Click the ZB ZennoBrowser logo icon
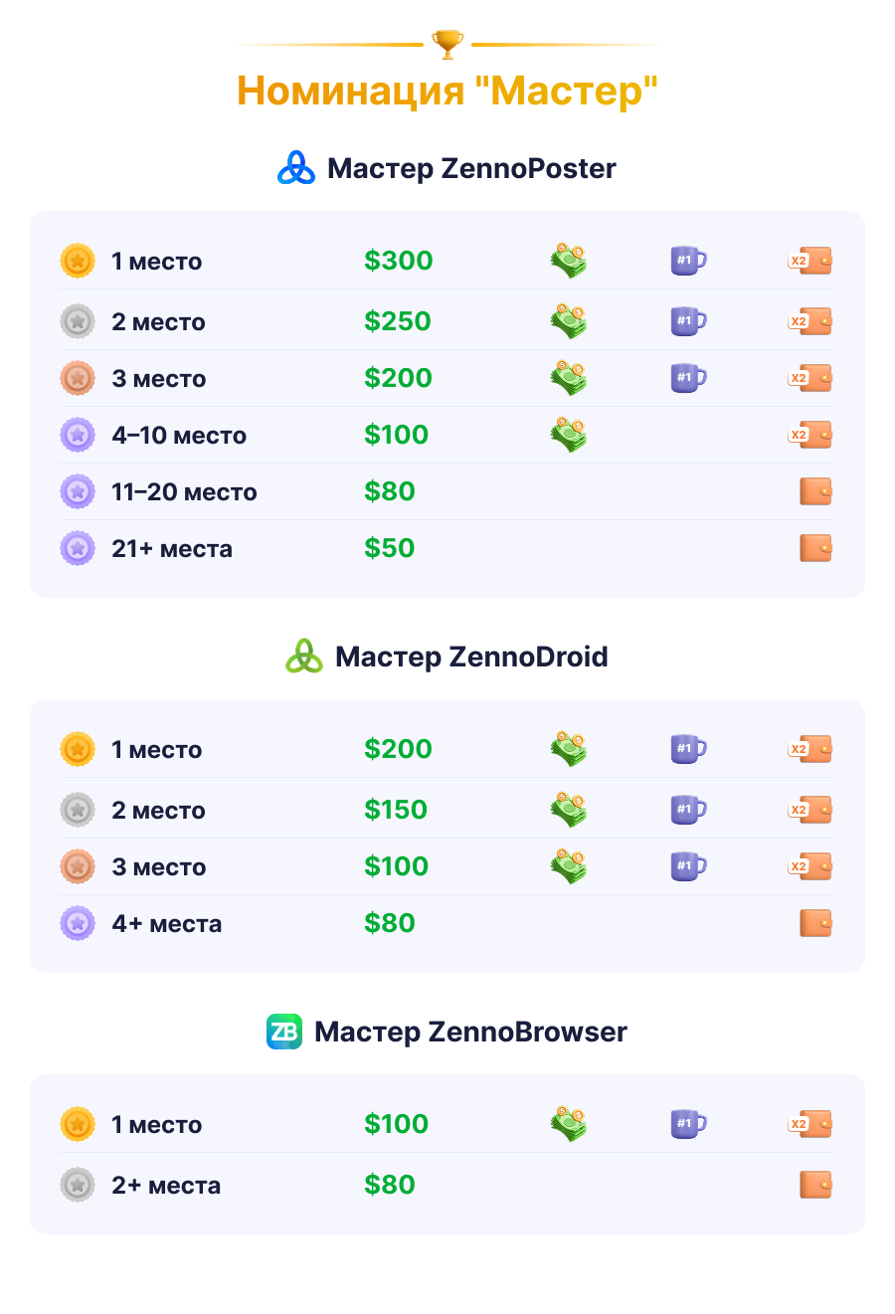 [x=284, y=1032]
